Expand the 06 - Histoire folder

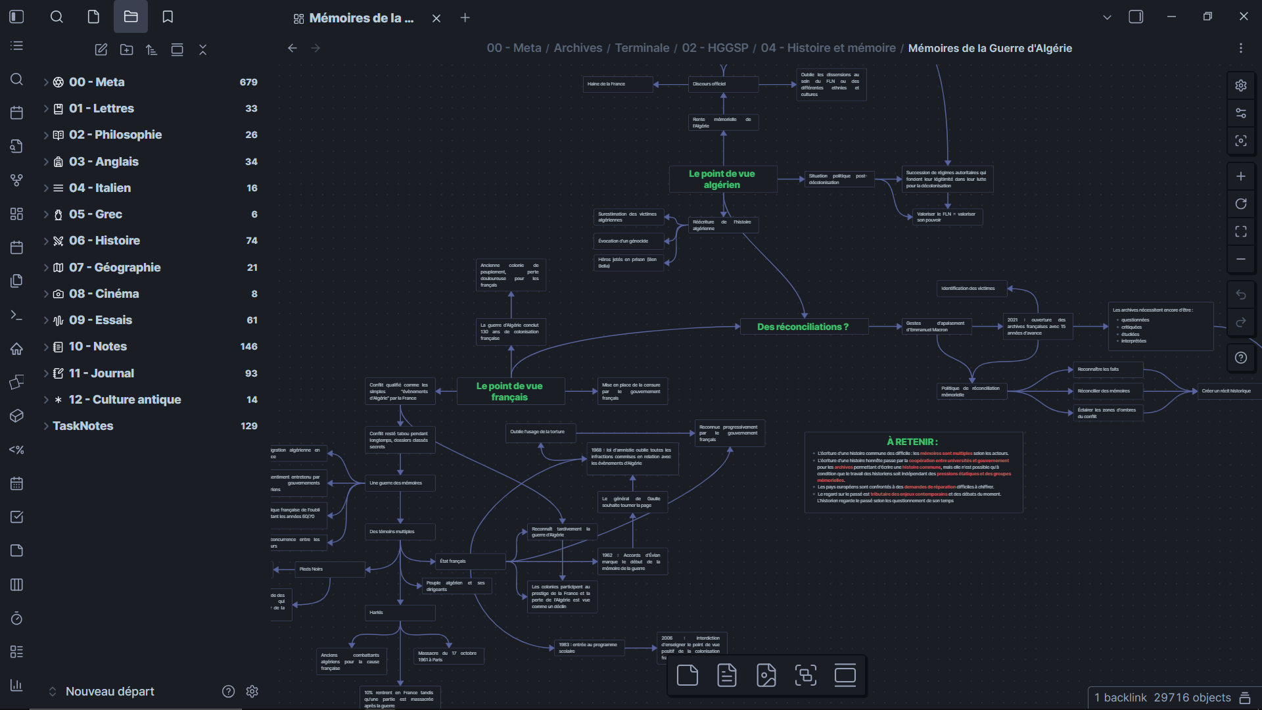click(46, 241)
